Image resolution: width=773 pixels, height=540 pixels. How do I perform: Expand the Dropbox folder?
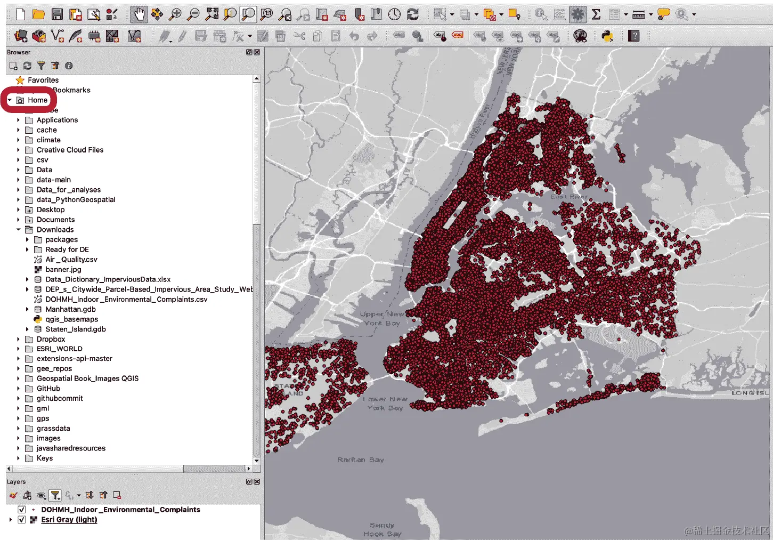tap(19, 339)
